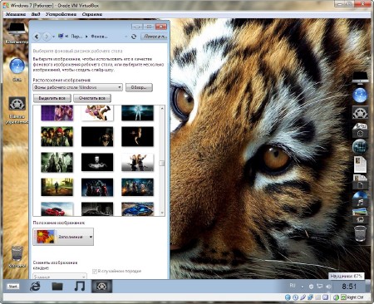
Task: Open the music note media player taskbar icon
Action: point(80,287)
